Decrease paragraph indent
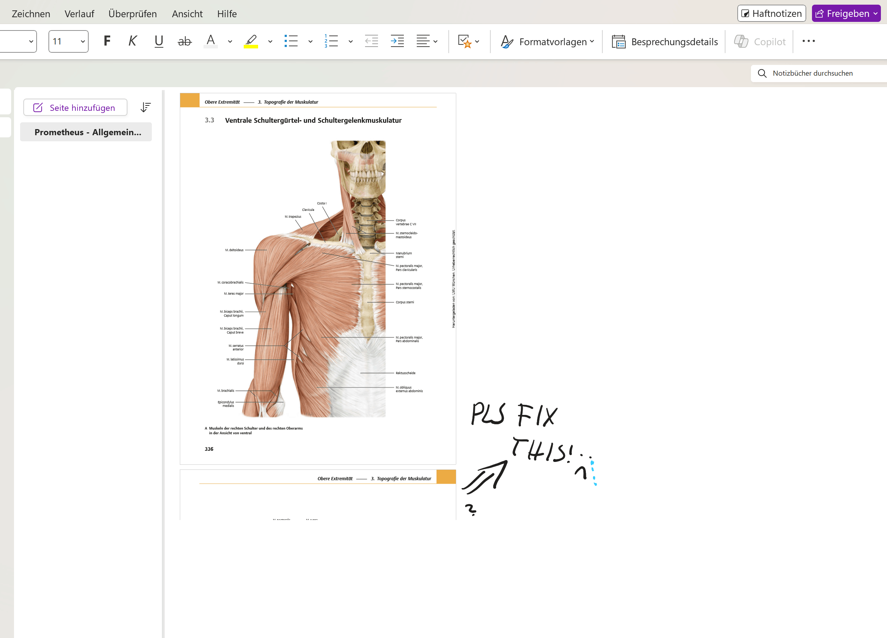 click(x=371, y=41)
